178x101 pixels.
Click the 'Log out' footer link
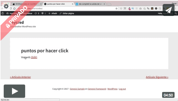tap(122, 89)
